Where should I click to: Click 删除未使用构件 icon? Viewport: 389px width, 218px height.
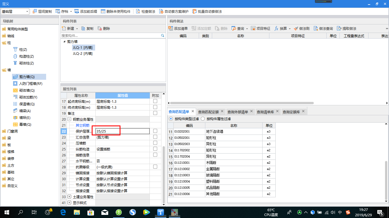103,11
